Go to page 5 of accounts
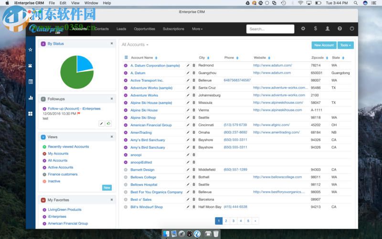 tap(248, 221)
